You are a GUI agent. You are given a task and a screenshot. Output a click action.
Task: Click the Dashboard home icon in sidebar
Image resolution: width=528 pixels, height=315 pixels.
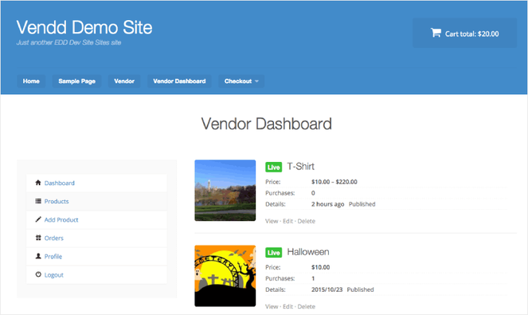pos(38,183)
